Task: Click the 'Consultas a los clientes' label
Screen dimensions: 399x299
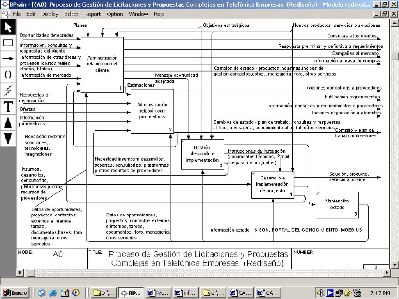Action: 352,36
